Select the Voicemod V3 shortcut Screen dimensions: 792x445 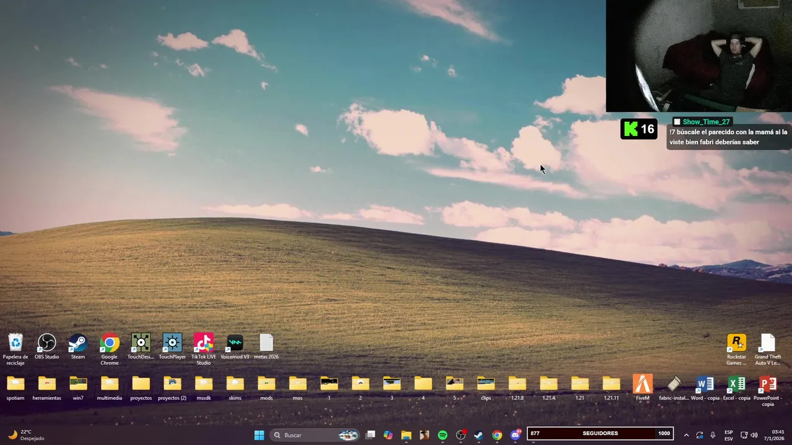click(x=235, y=347)
